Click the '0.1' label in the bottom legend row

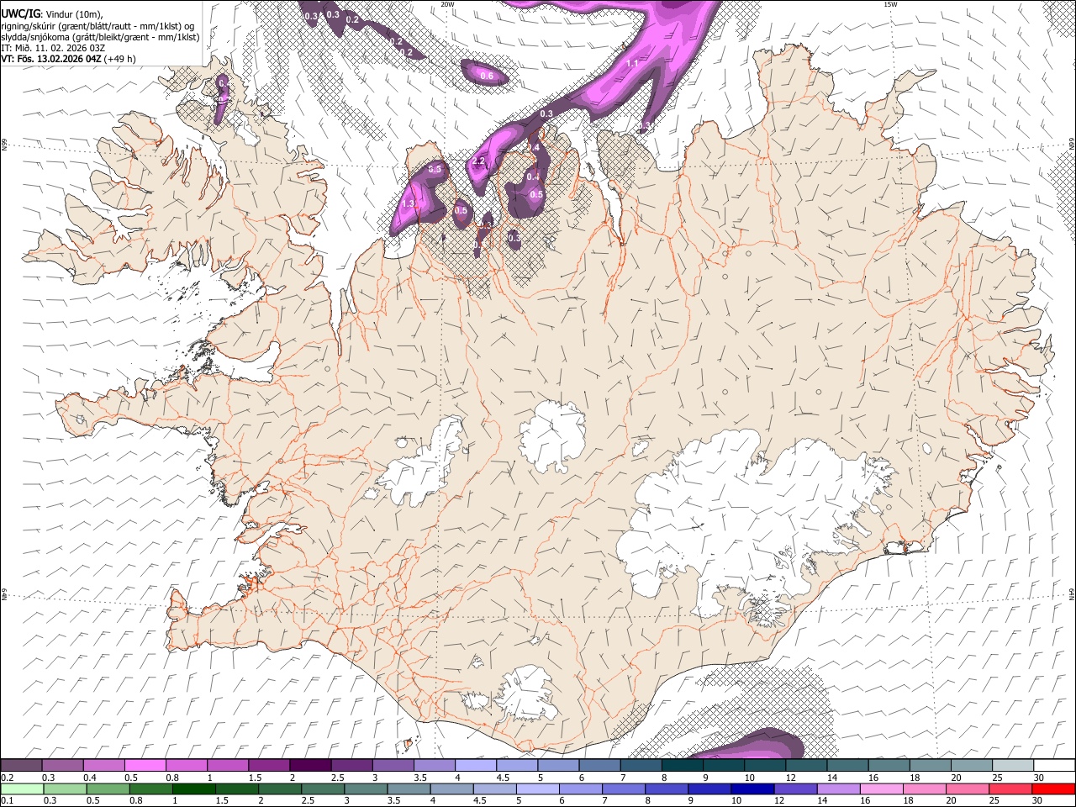pyautogui.click(x=8, y=801)
